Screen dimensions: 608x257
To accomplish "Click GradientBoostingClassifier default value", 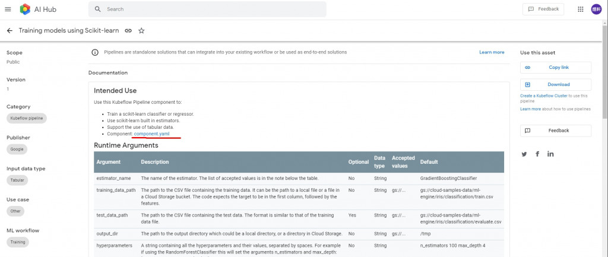I will (448, 178).
